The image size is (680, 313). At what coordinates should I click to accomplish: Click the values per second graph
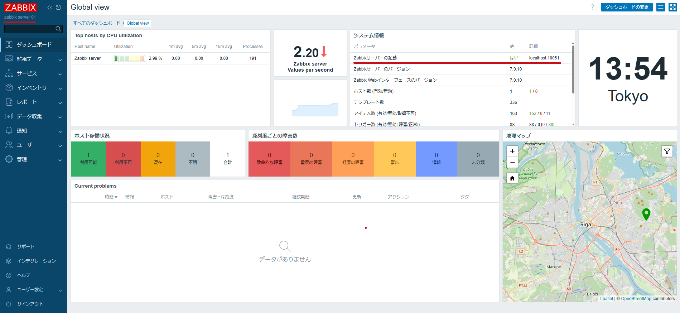click(x=315, y=110)
